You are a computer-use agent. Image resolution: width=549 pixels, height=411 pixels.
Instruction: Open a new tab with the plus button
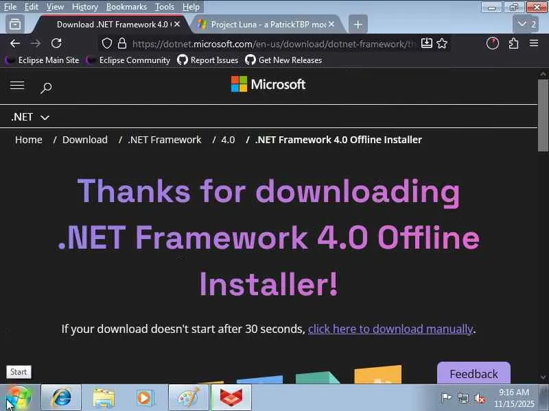(x=358, y=25)
